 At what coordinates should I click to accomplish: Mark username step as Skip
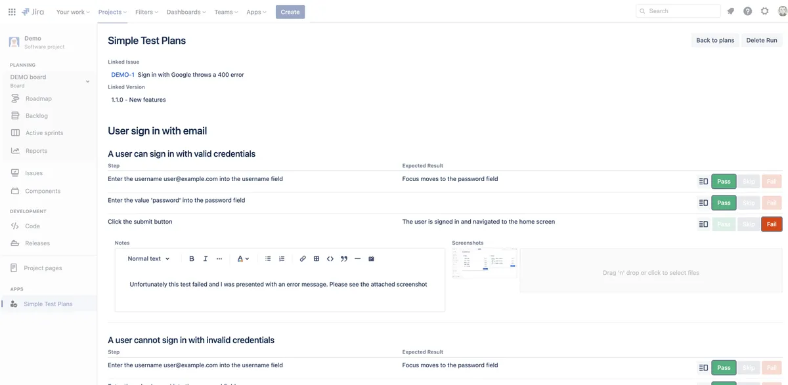pyautogui.click(x=749, y=181)
